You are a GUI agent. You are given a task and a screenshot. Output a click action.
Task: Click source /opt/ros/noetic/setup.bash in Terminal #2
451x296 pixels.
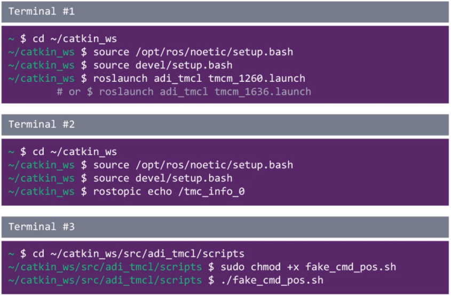[193, 165]
